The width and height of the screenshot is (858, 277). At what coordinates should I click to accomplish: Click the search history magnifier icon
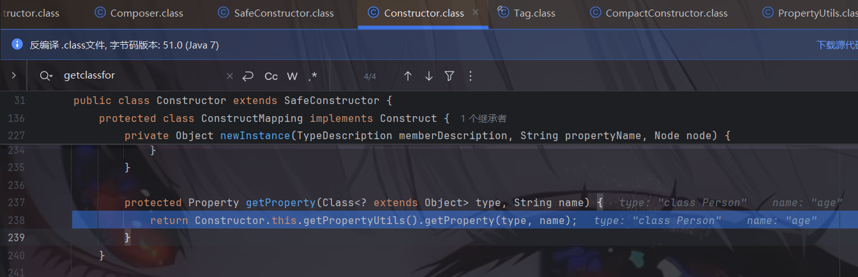pyautogui.click(x=46, y=76)
